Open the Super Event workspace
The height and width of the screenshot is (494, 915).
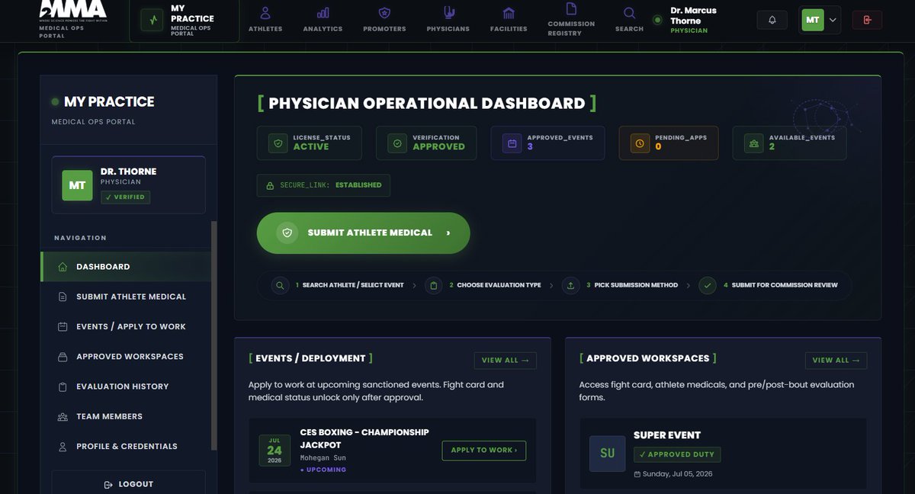667,435
